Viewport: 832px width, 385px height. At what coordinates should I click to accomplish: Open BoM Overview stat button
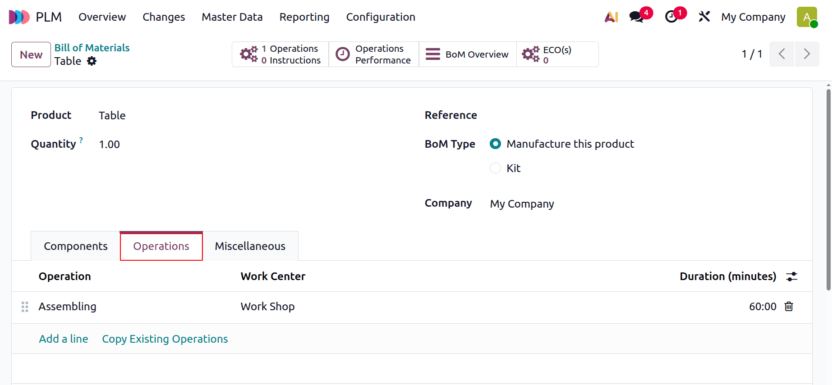pyautogui.click(x=468, y=54)
